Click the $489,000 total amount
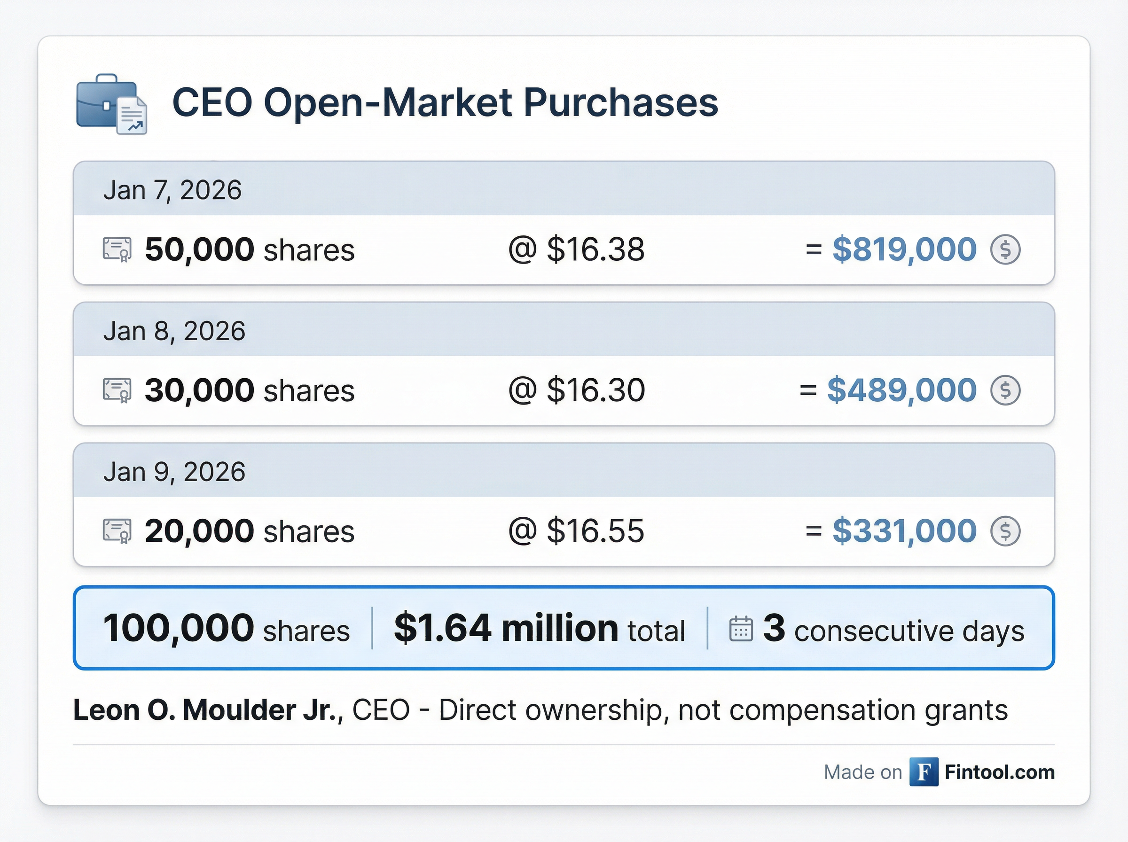 pyautogui.click(x=901, y=390)
